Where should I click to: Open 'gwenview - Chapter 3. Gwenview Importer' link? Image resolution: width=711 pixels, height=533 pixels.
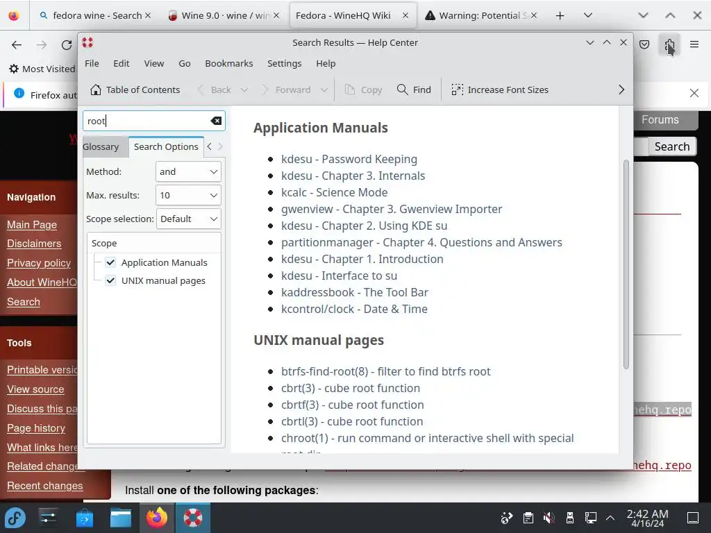click(392, 209)
